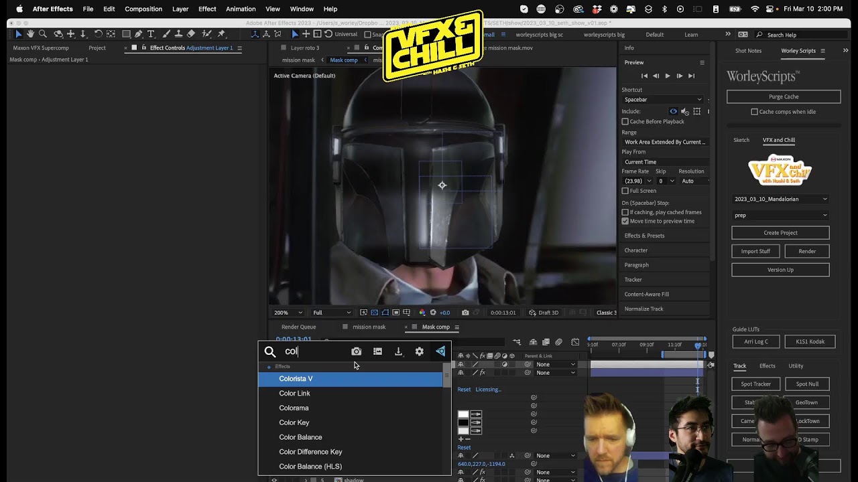Open the 200% magnification dropdown
The height and width of the screenshot is (482, 858).
click(288, 313)
